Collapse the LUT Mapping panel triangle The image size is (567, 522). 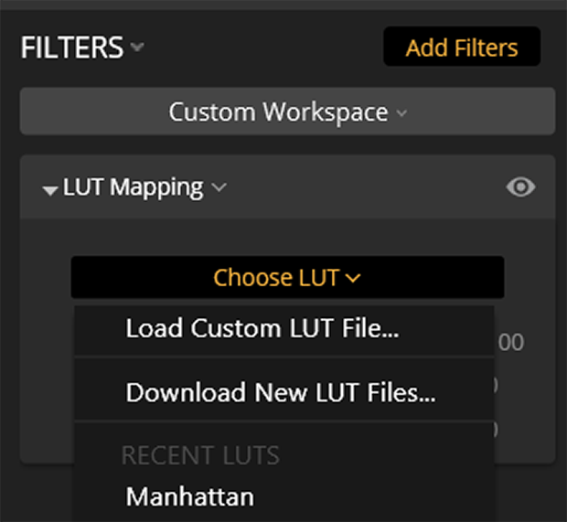coord(50,190)
